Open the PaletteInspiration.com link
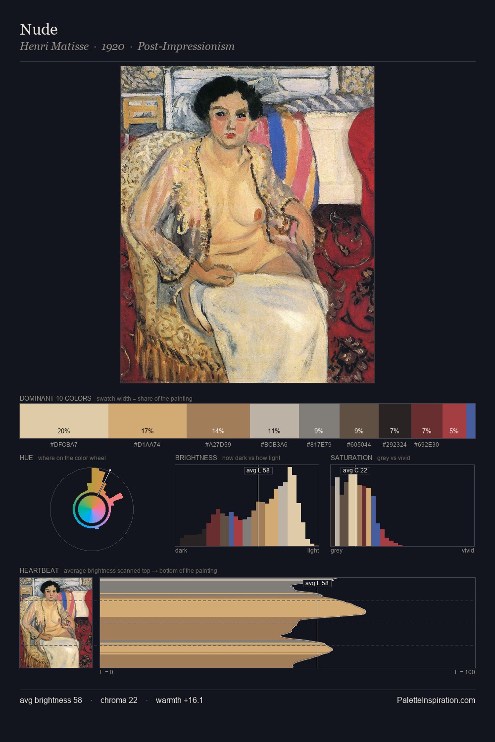This screenshot has height=742, width=495. pos(436,700)
